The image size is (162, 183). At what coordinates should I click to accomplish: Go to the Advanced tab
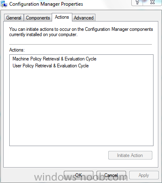[84, 18]
